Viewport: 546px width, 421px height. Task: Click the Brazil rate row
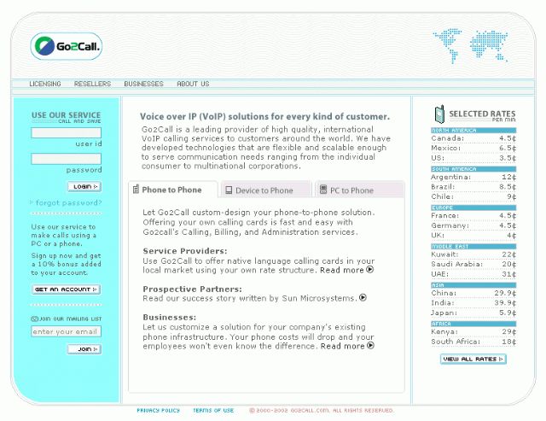pos(473,187)
